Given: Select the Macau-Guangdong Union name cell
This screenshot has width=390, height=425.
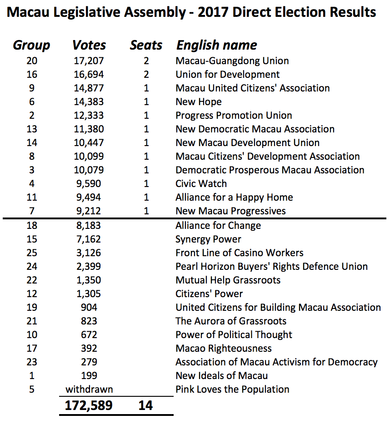Looking at the screenshot, I should (x=232, y=61).
